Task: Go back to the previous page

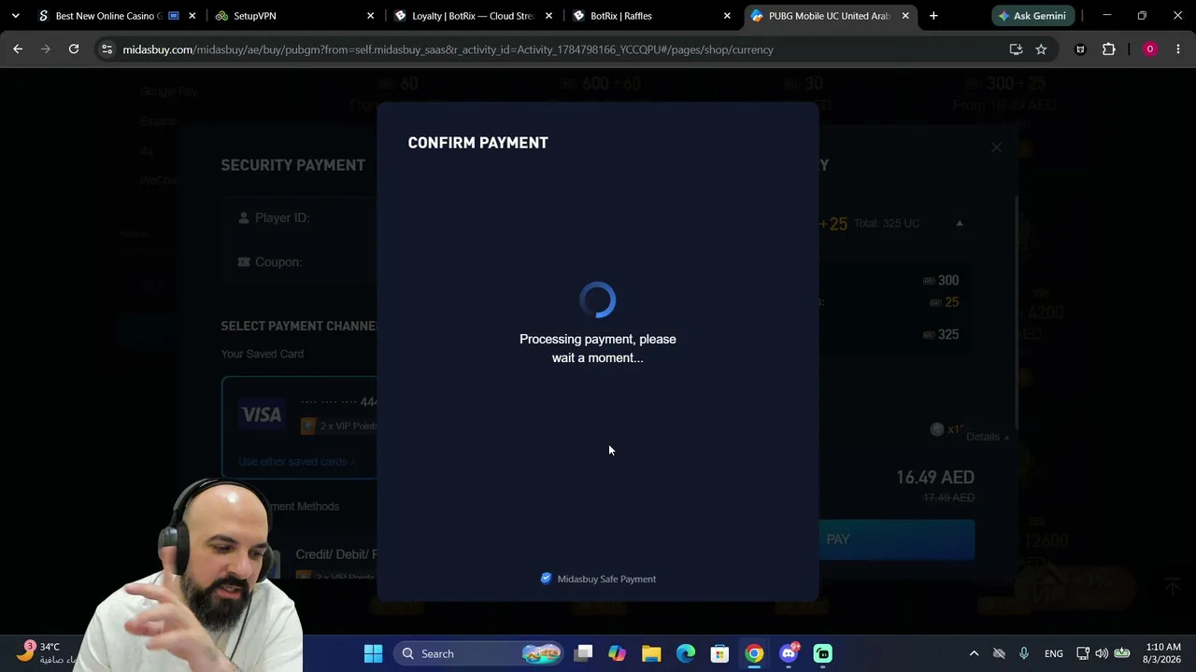Action: tap(18, 49)
